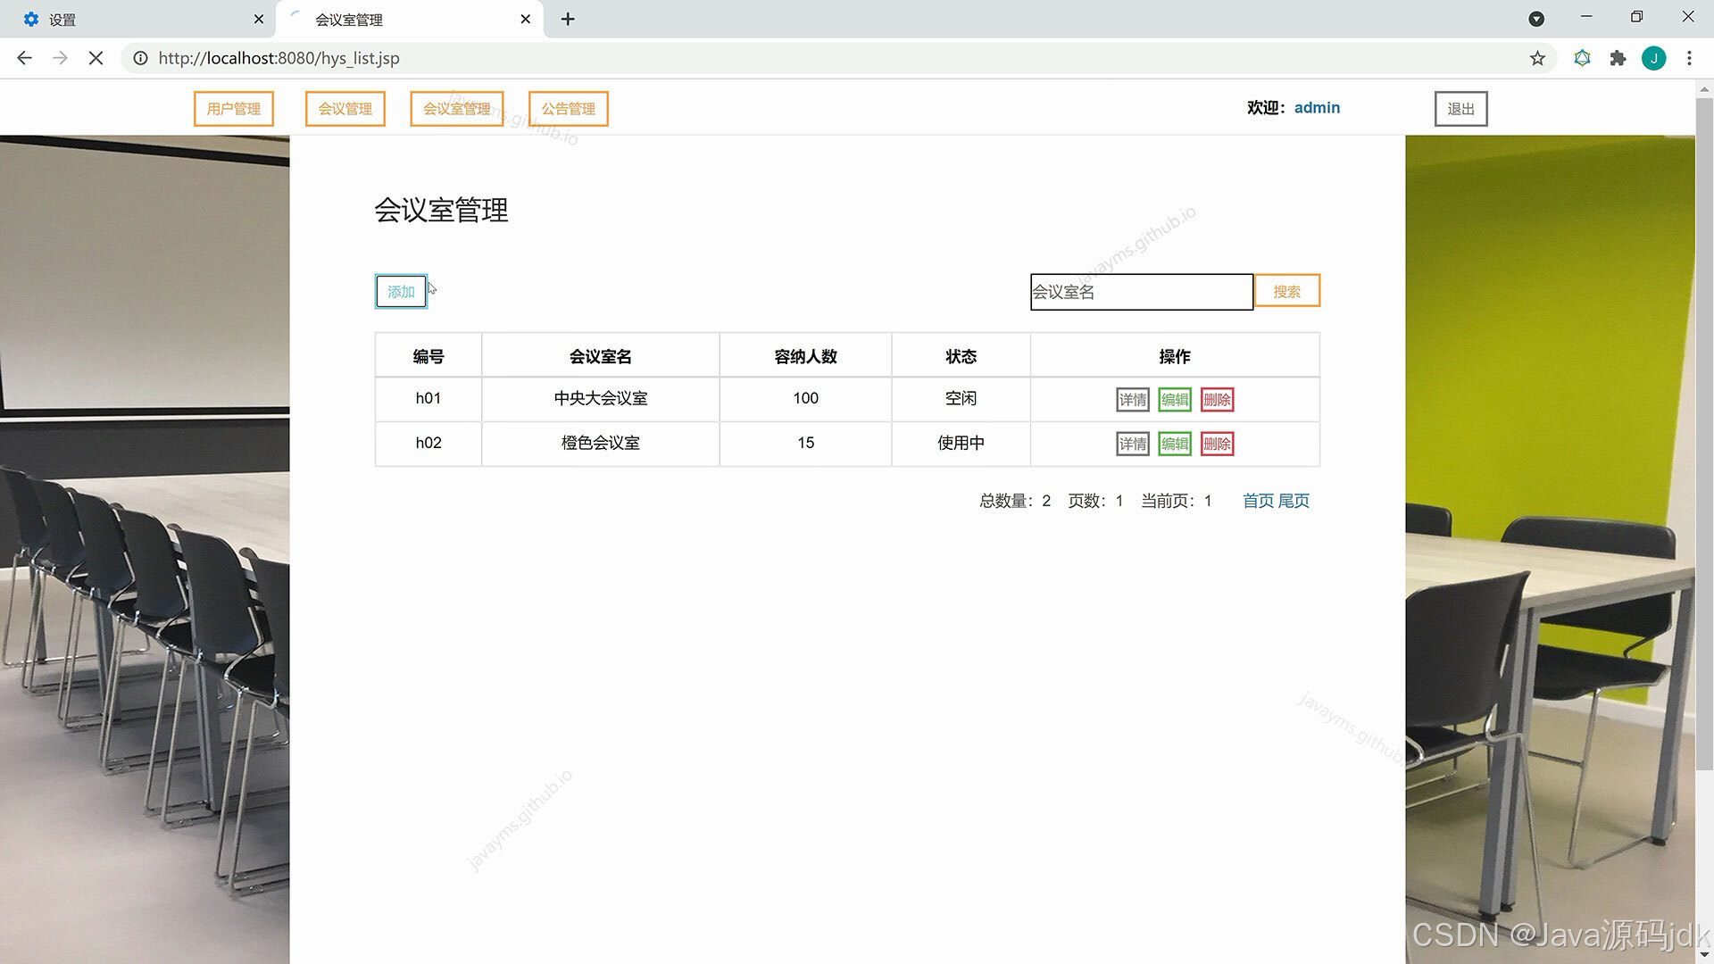Click the 总数量: 2 text
This screenshot has width=1714, height=964.
[x=1015, y=501]
